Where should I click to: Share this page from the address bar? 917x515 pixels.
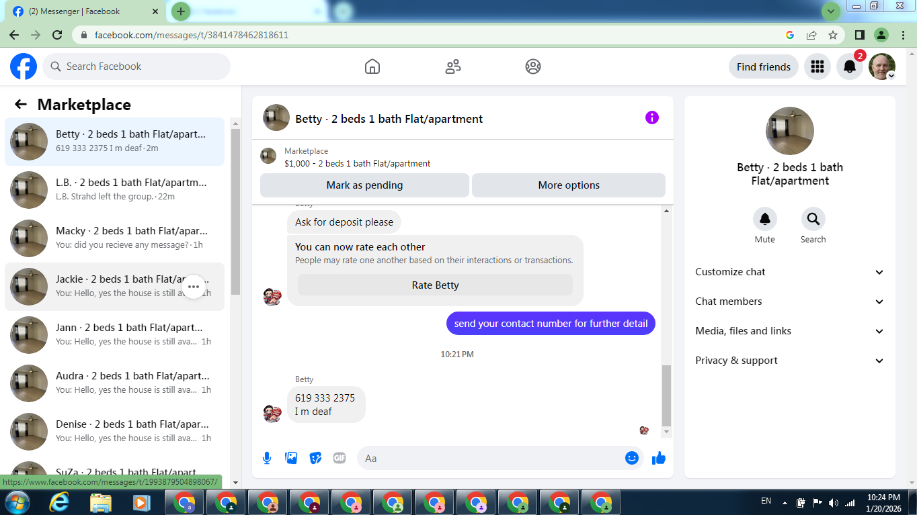811,35
